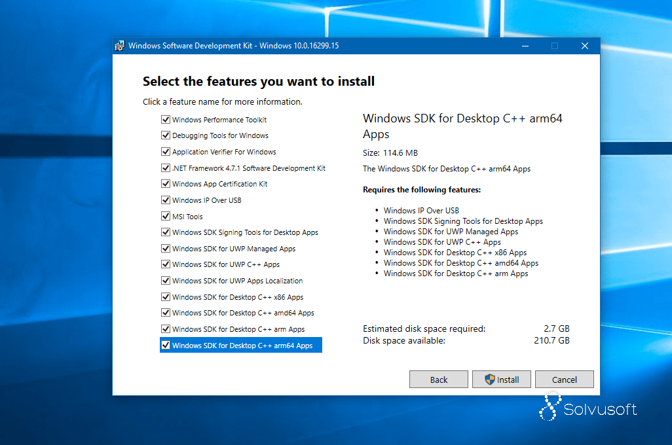Click the shield icon on Install button
The height and width of the screenshot is (445, 672).
click(x=490, y=380)
